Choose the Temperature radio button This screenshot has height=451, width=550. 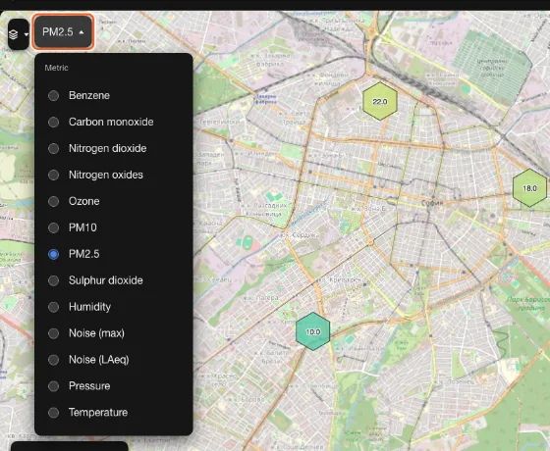tap(53, 413)
